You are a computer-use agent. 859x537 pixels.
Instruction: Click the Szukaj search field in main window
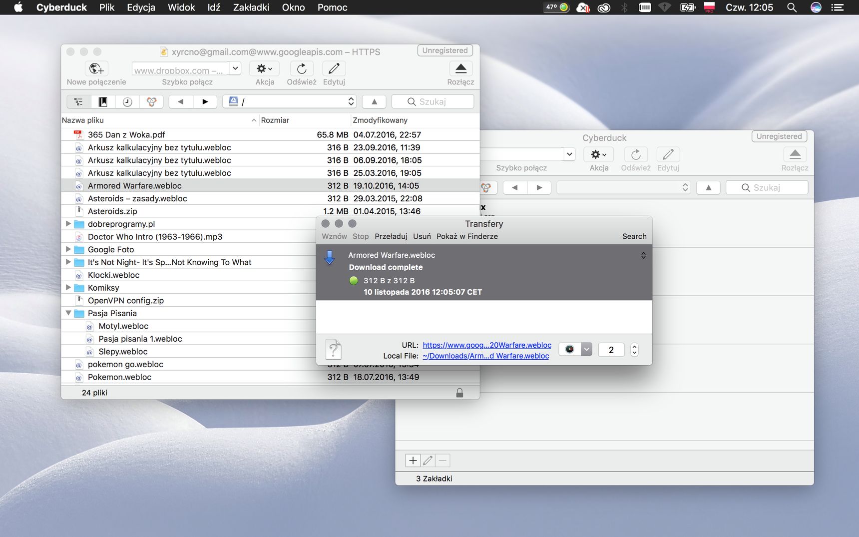point(433,102)
